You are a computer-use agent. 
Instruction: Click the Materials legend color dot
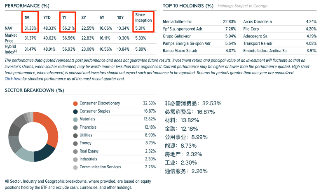[x=75, y=120]
